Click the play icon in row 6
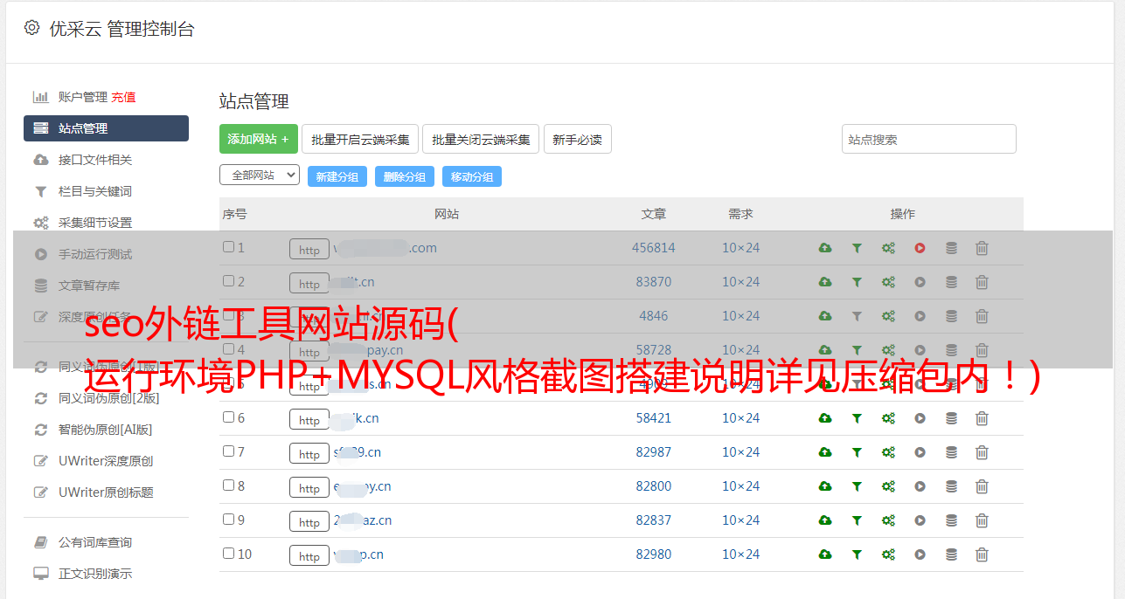The height and width of the screenshot is (599, 1125). coord(920,418)
